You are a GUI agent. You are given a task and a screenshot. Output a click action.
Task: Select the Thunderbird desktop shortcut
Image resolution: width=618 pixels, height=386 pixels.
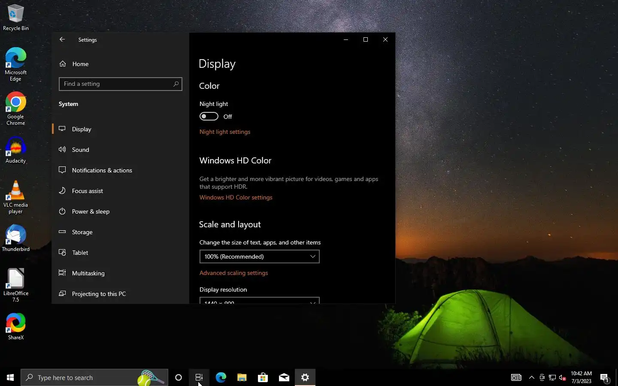click(x=16, y=238)
